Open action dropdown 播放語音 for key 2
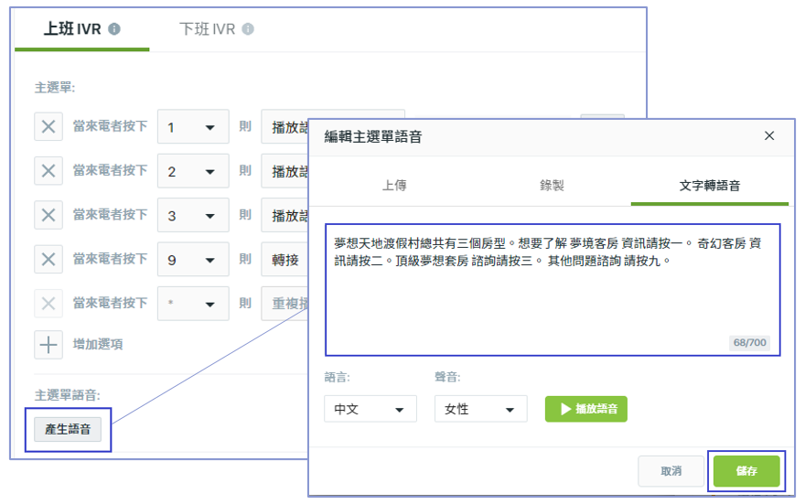This screenshot has width=805, height=504. (x=284, y=171)
